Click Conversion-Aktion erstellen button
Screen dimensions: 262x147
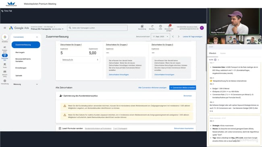point(183,88)
